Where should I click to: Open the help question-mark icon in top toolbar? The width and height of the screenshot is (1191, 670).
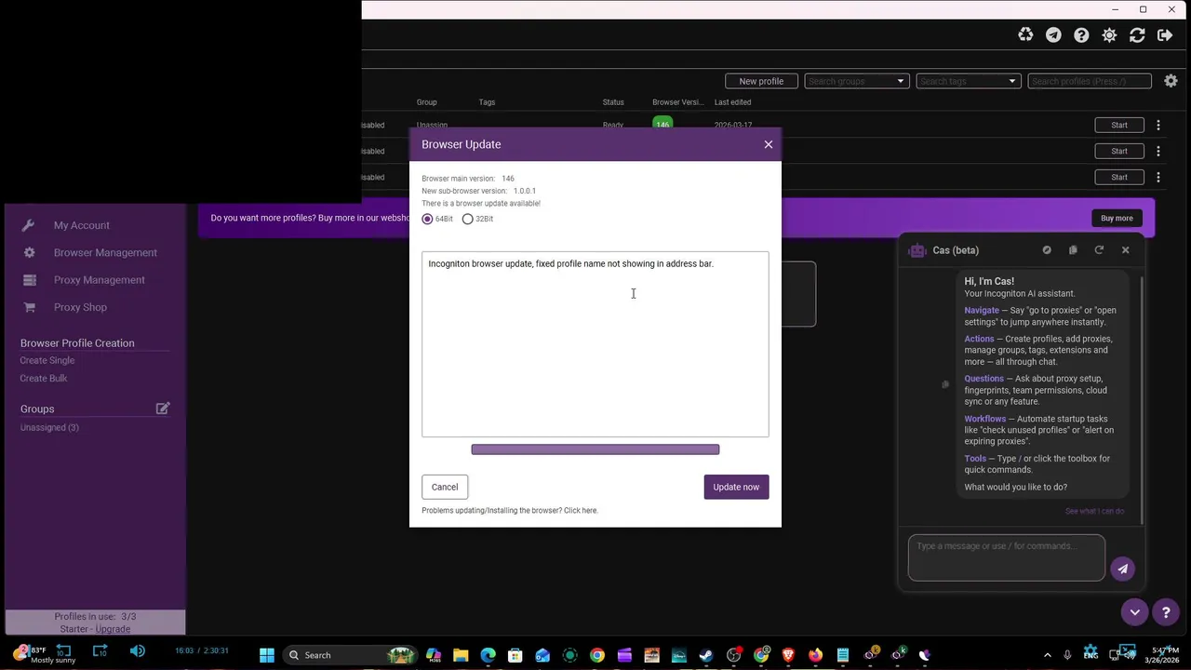[x=1081, y=34]
